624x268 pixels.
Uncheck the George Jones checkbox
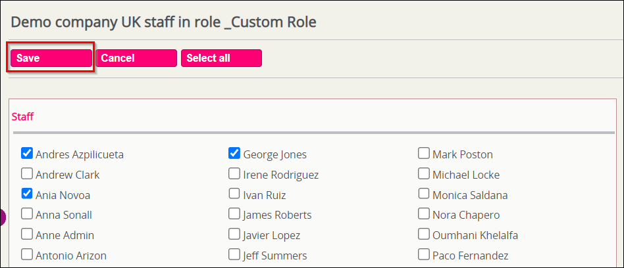click(234, 153)
